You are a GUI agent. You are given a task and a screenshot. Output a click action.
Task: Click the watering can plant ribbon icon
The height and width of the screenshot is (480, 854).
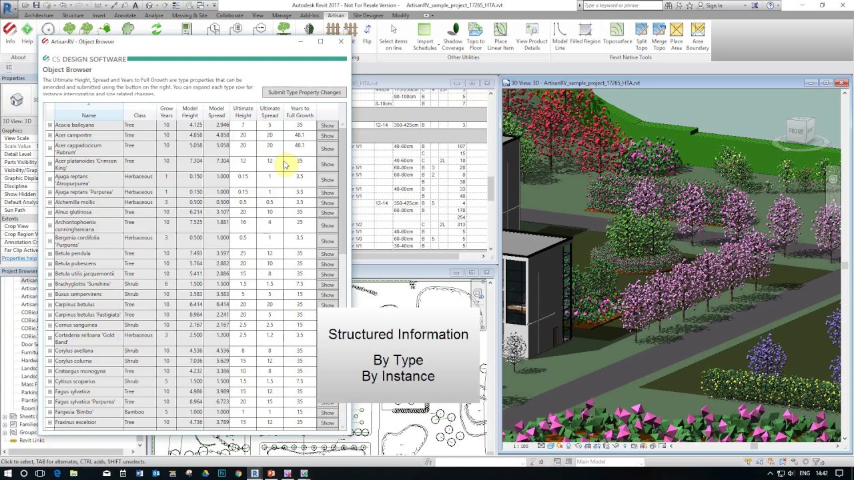tap(105, 29)
